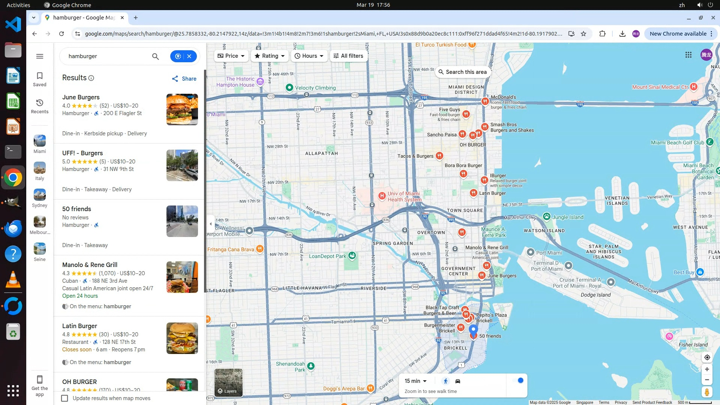720x405 pixels.
Task: Open the Google Maps hamburger menu
Action: tap(40, 56)
